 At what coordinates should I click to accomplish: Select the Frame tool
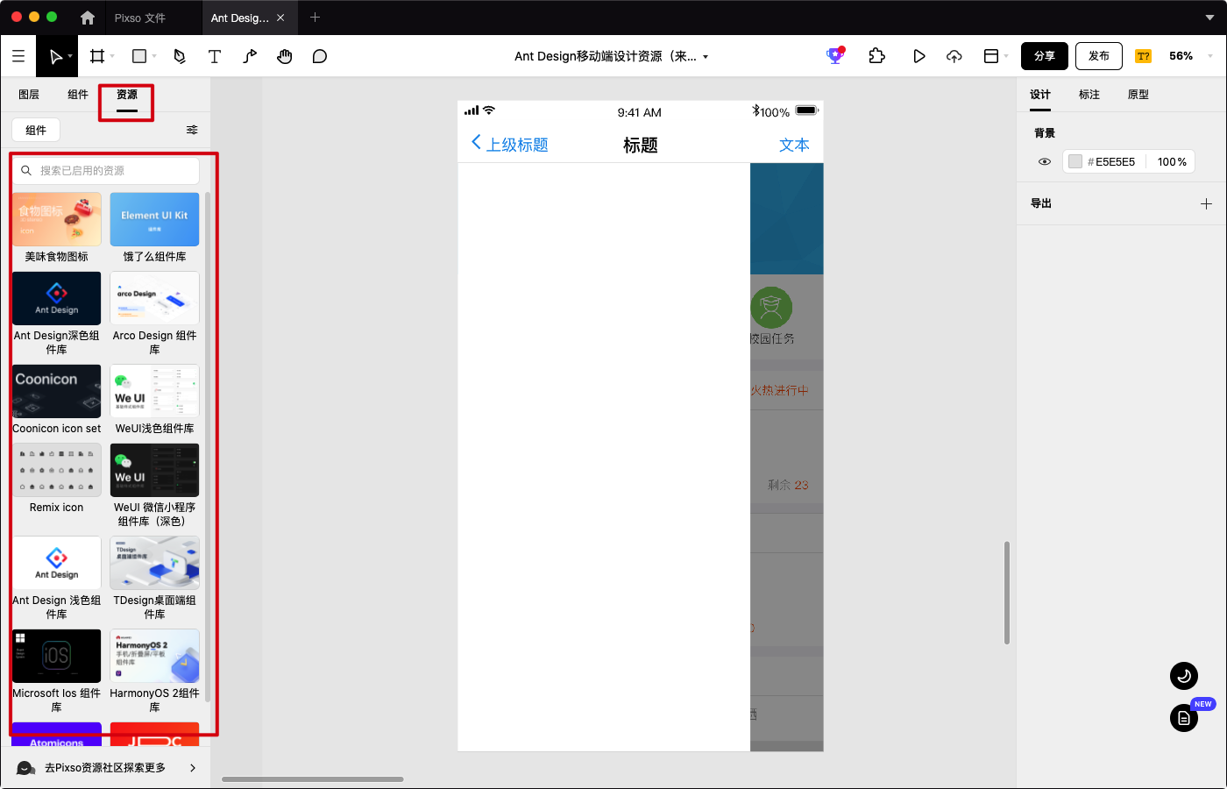point(97,56)
